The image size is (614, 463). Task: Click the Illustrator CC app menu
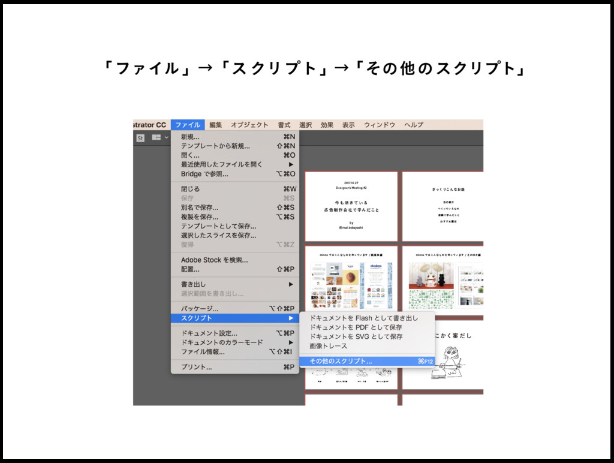coord(150,125)
